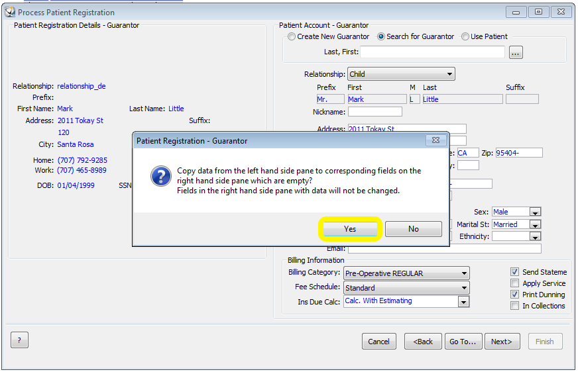Click the question mark help button

coord(19,340)
